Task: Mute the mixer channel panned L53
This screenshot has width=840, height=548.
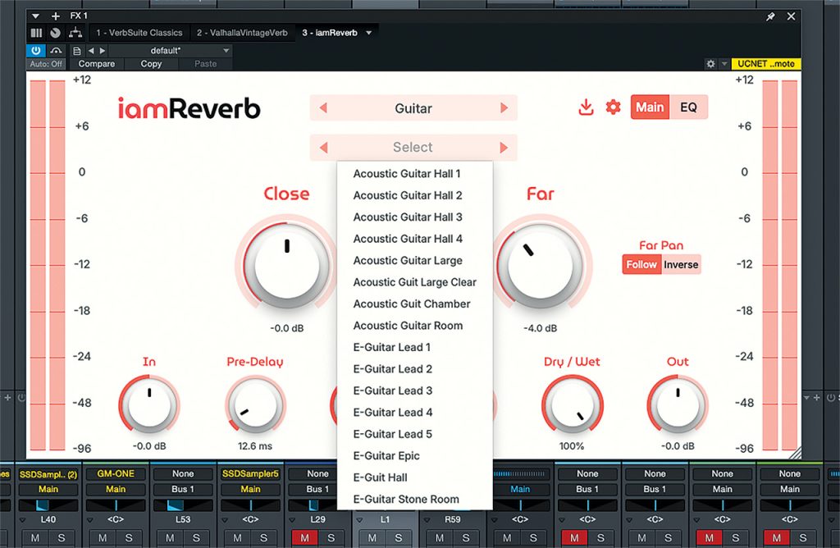Action: coord(170,538)
